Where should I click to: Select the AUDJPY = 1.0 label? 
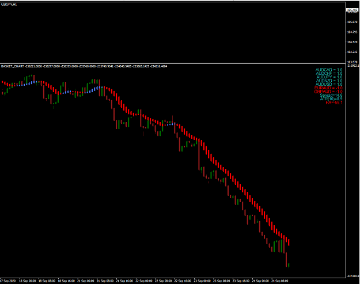point(329,77)
